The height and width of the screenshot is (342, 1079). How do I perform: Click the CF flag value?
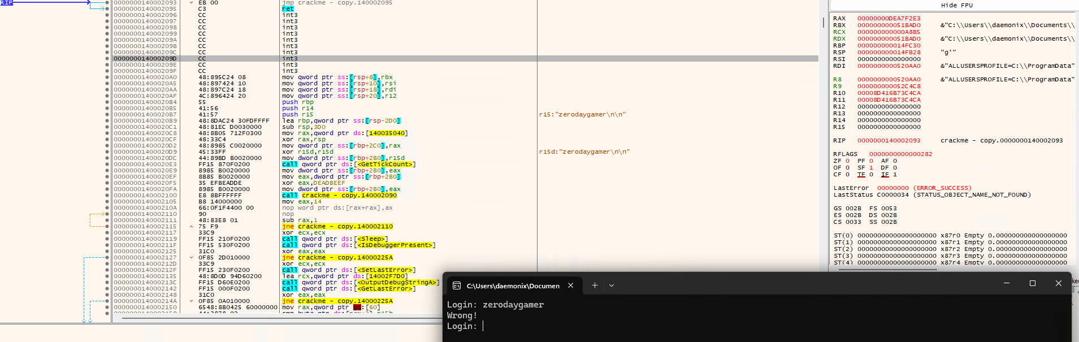(847, 175)
